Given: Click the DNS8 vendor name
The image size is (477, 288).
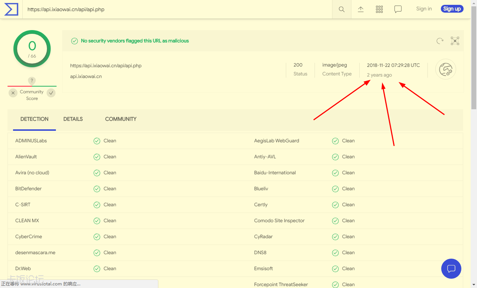Looking at the screenshot, I should point(260,253).
